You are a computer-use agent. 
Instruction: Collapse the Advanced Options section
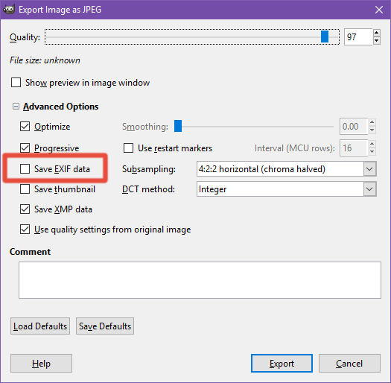pos(16,107)
